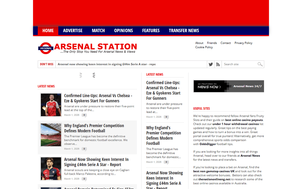This screenshot has width=302, height=189.
Task: Open middle column Why England's Premier Competition headline
Action: click(164, 136)
